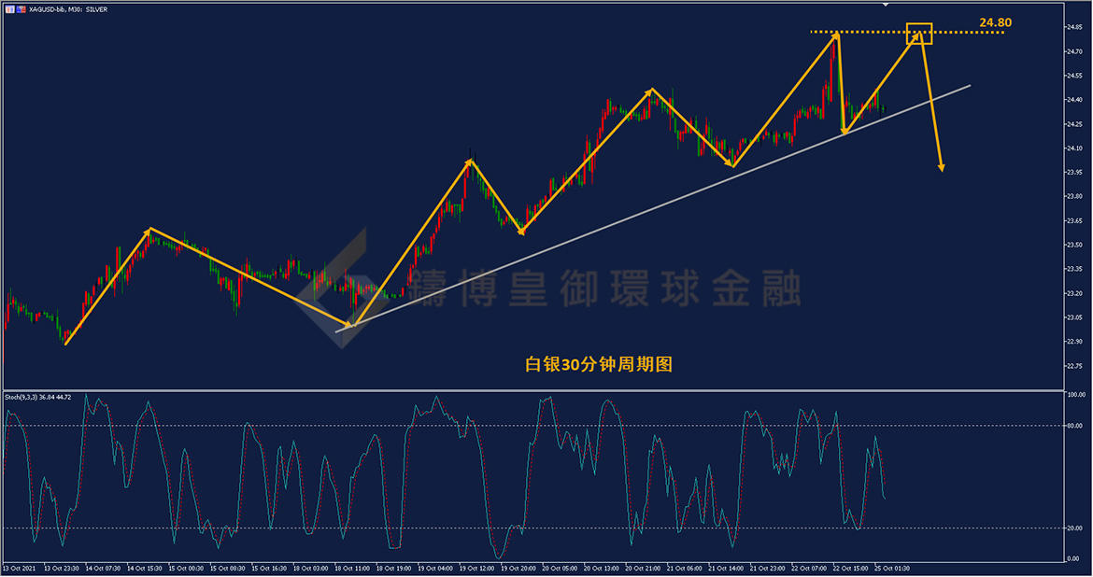Click the 19 Oct 12:00 time axis label
The width and height of the screenshot is (1093, 577).
(x=473, y=568)
